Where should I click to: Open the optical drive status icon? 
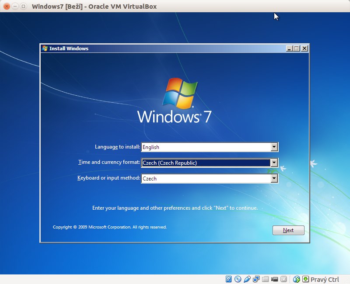(x=238, y=279)
